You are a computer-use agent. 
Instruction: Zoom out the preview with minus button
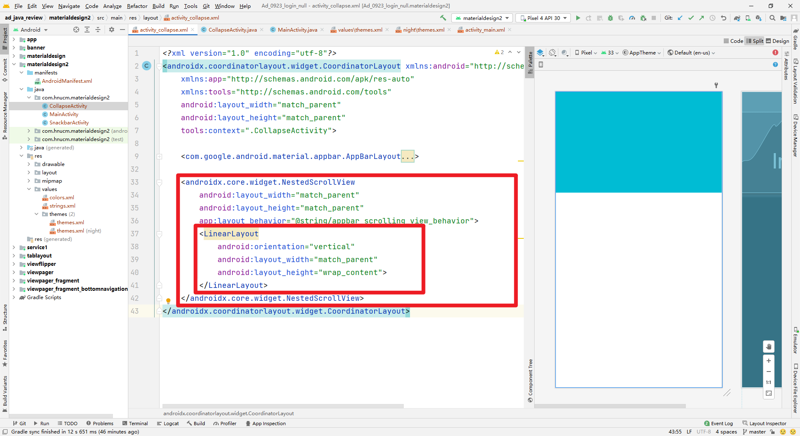tap(769, 372)
